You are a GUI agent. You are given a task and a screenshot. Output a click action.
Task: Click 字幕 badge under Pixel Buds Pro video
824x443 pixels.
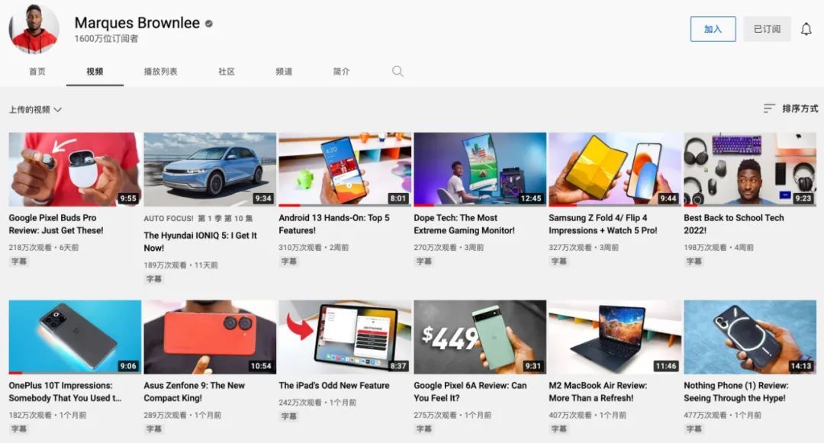tap(19, 262)
